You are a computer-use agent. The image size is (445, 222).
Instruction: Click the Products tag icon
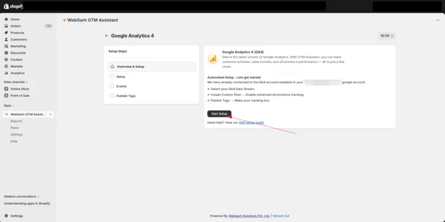coord(6,33)
